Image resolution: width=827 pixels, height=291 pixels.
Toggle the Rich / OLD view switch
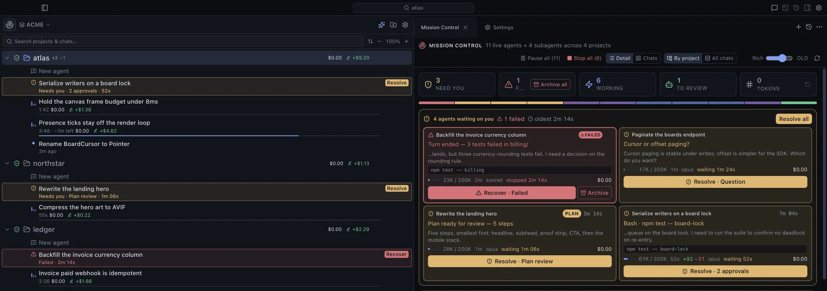click(x=779, y=58)
